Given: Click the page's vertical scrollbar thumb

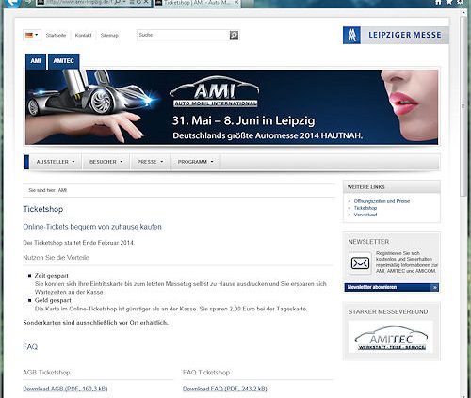Looking at the screenshot, I should click(463, 106).
